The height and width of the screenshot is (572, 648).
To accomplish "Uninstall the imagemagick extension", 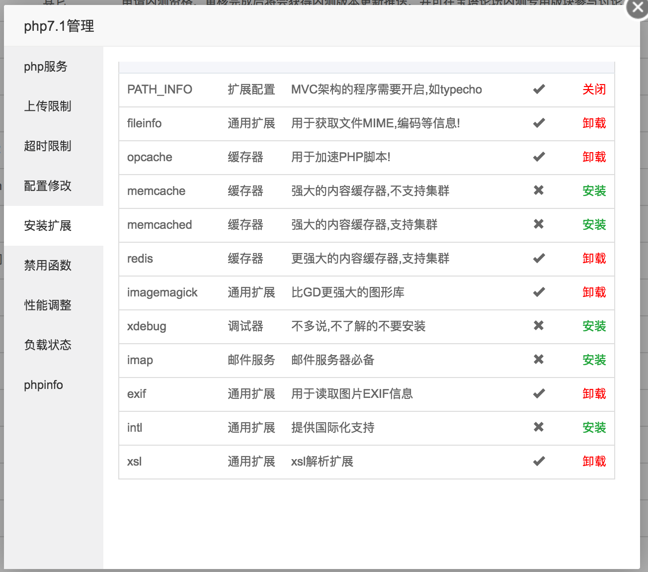I will [594, 292].
